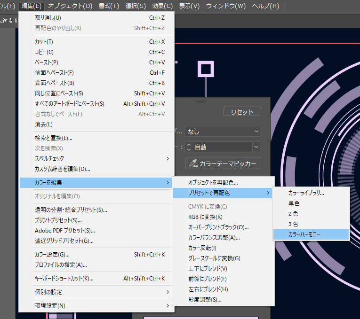Choose ペースト(P) menu entry
The image size is (360, 319).
(96, 62)
